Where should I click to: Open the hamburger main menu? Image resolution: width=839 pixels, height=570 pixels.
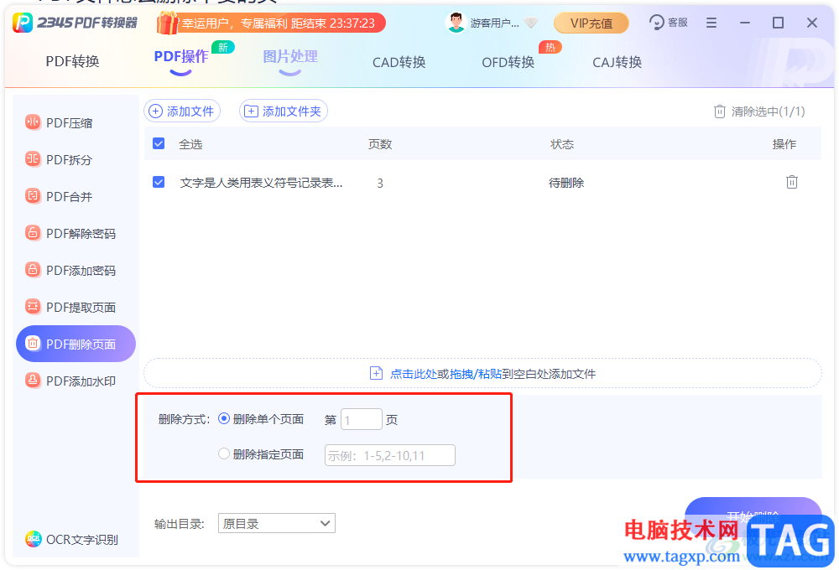point(711,23)
